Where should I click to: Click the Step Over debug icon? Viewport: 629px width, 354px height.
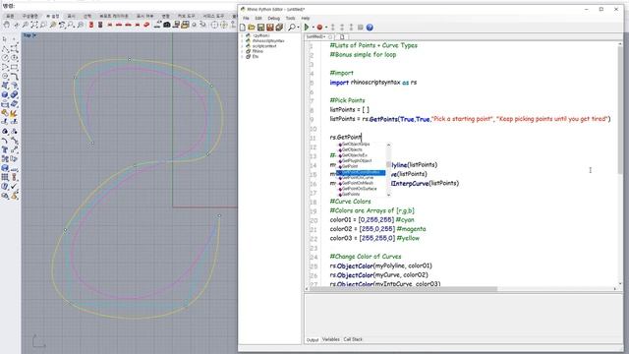(342, 28)
